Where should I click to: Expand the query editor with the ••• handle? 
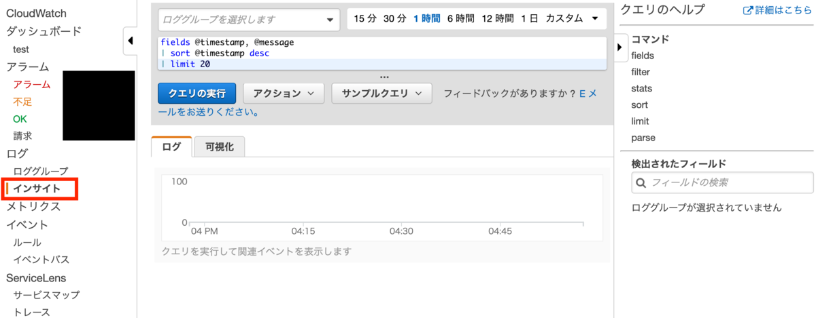coord(384,76)
